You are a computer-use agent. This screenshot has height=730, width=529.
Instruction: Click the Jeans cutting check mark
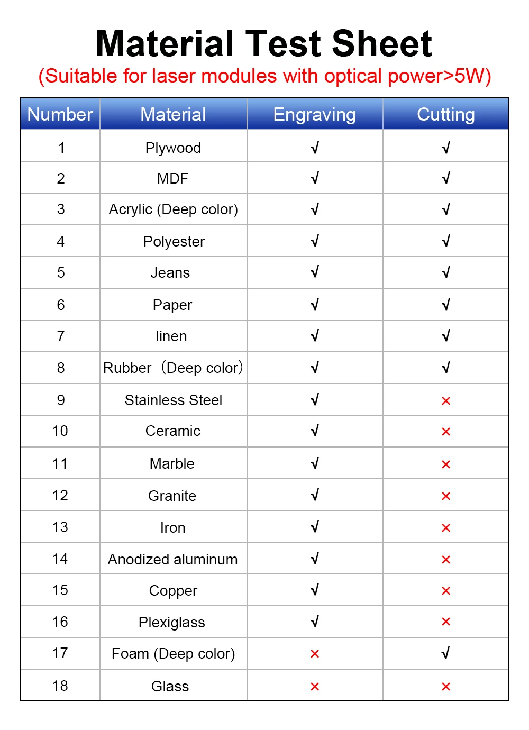tap(446, 272)
